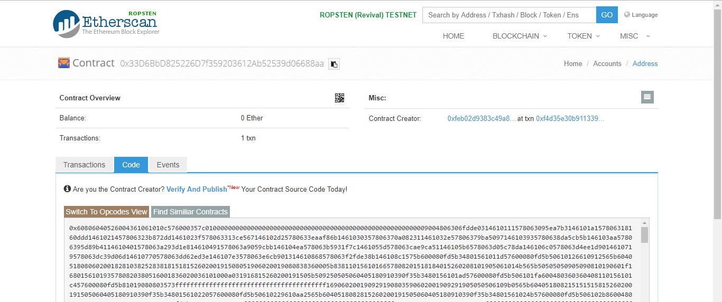Go to HOME in navigation

coord(453,36)
